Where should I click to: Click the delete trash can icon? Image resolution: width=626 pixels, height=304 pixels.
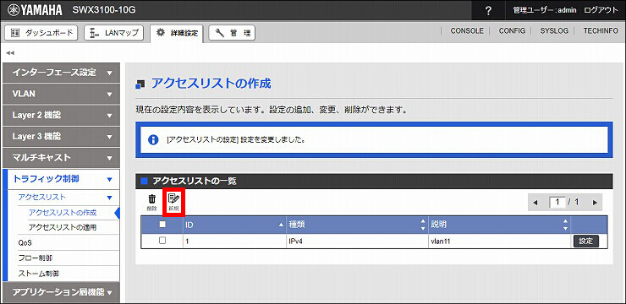(x=152, y=202)
